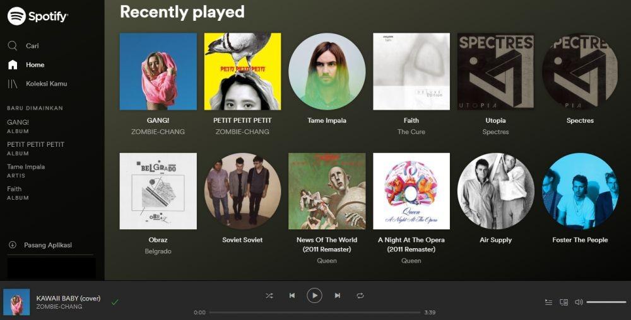The width and height of the screenshot is (631, 320).
Task: Open Koleksi Kamu in the sidebar
Action: click(46, 84)
